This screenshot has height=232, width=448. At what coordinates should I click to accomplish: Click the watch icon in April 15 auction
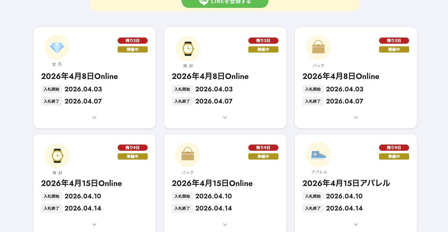point(58,156)
